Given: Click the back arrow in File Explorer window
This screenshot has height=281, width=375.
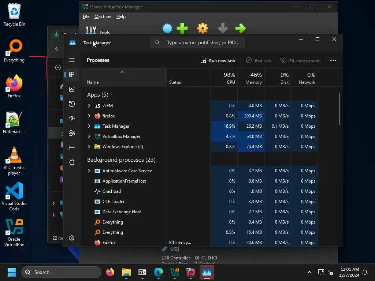Looking at the screenshot, I should [57, 49].
